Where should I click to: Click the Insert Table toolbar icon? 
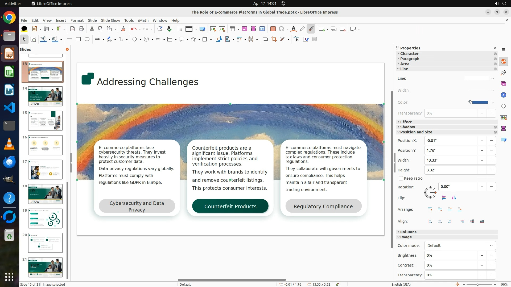(x=232, y=29)
